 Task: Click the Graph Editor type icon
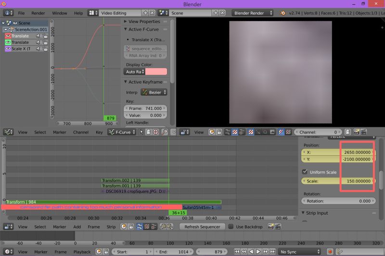point(8,132)
